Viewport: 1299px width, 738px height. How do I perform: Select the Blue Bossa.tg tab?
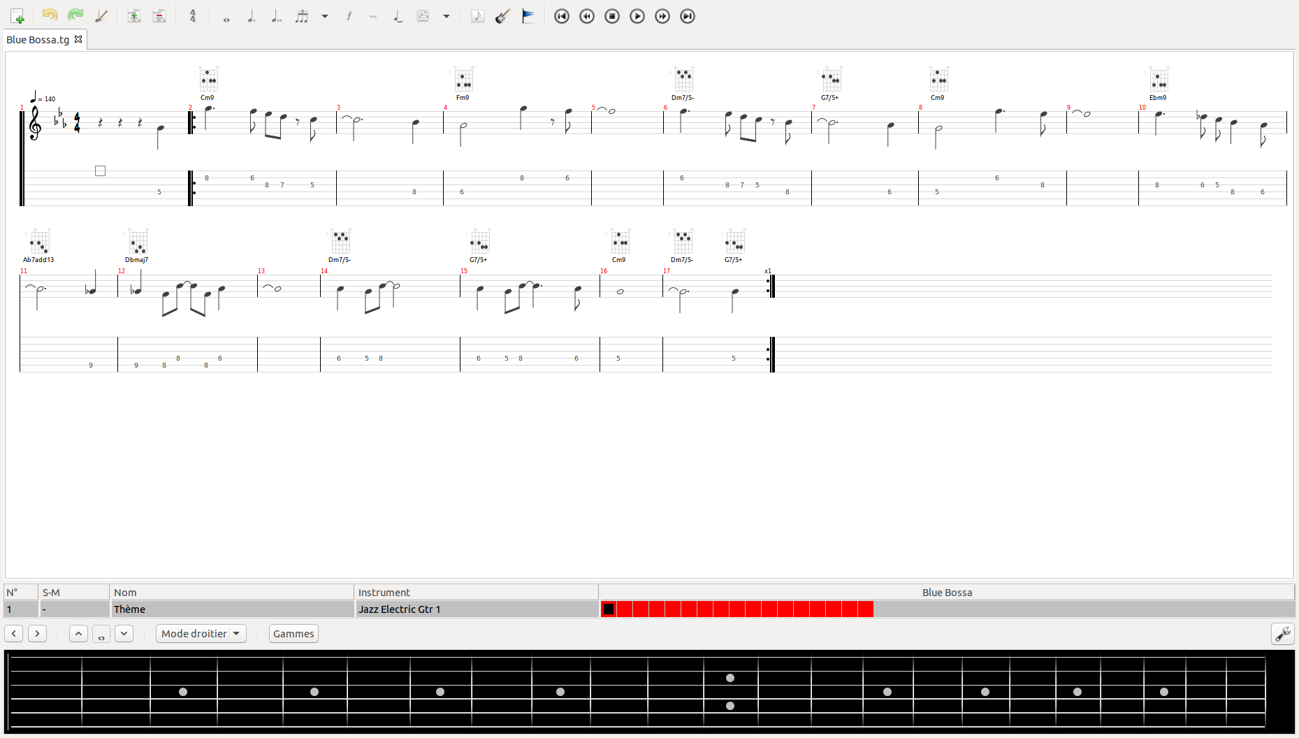(38, 40)
